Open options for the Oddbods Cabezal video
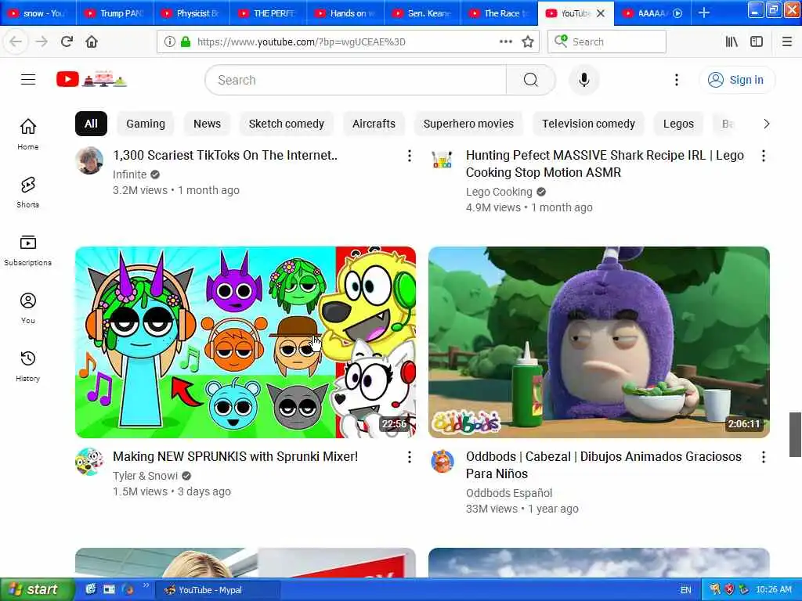This screenshot has width=802, height=601. (763, 457)
